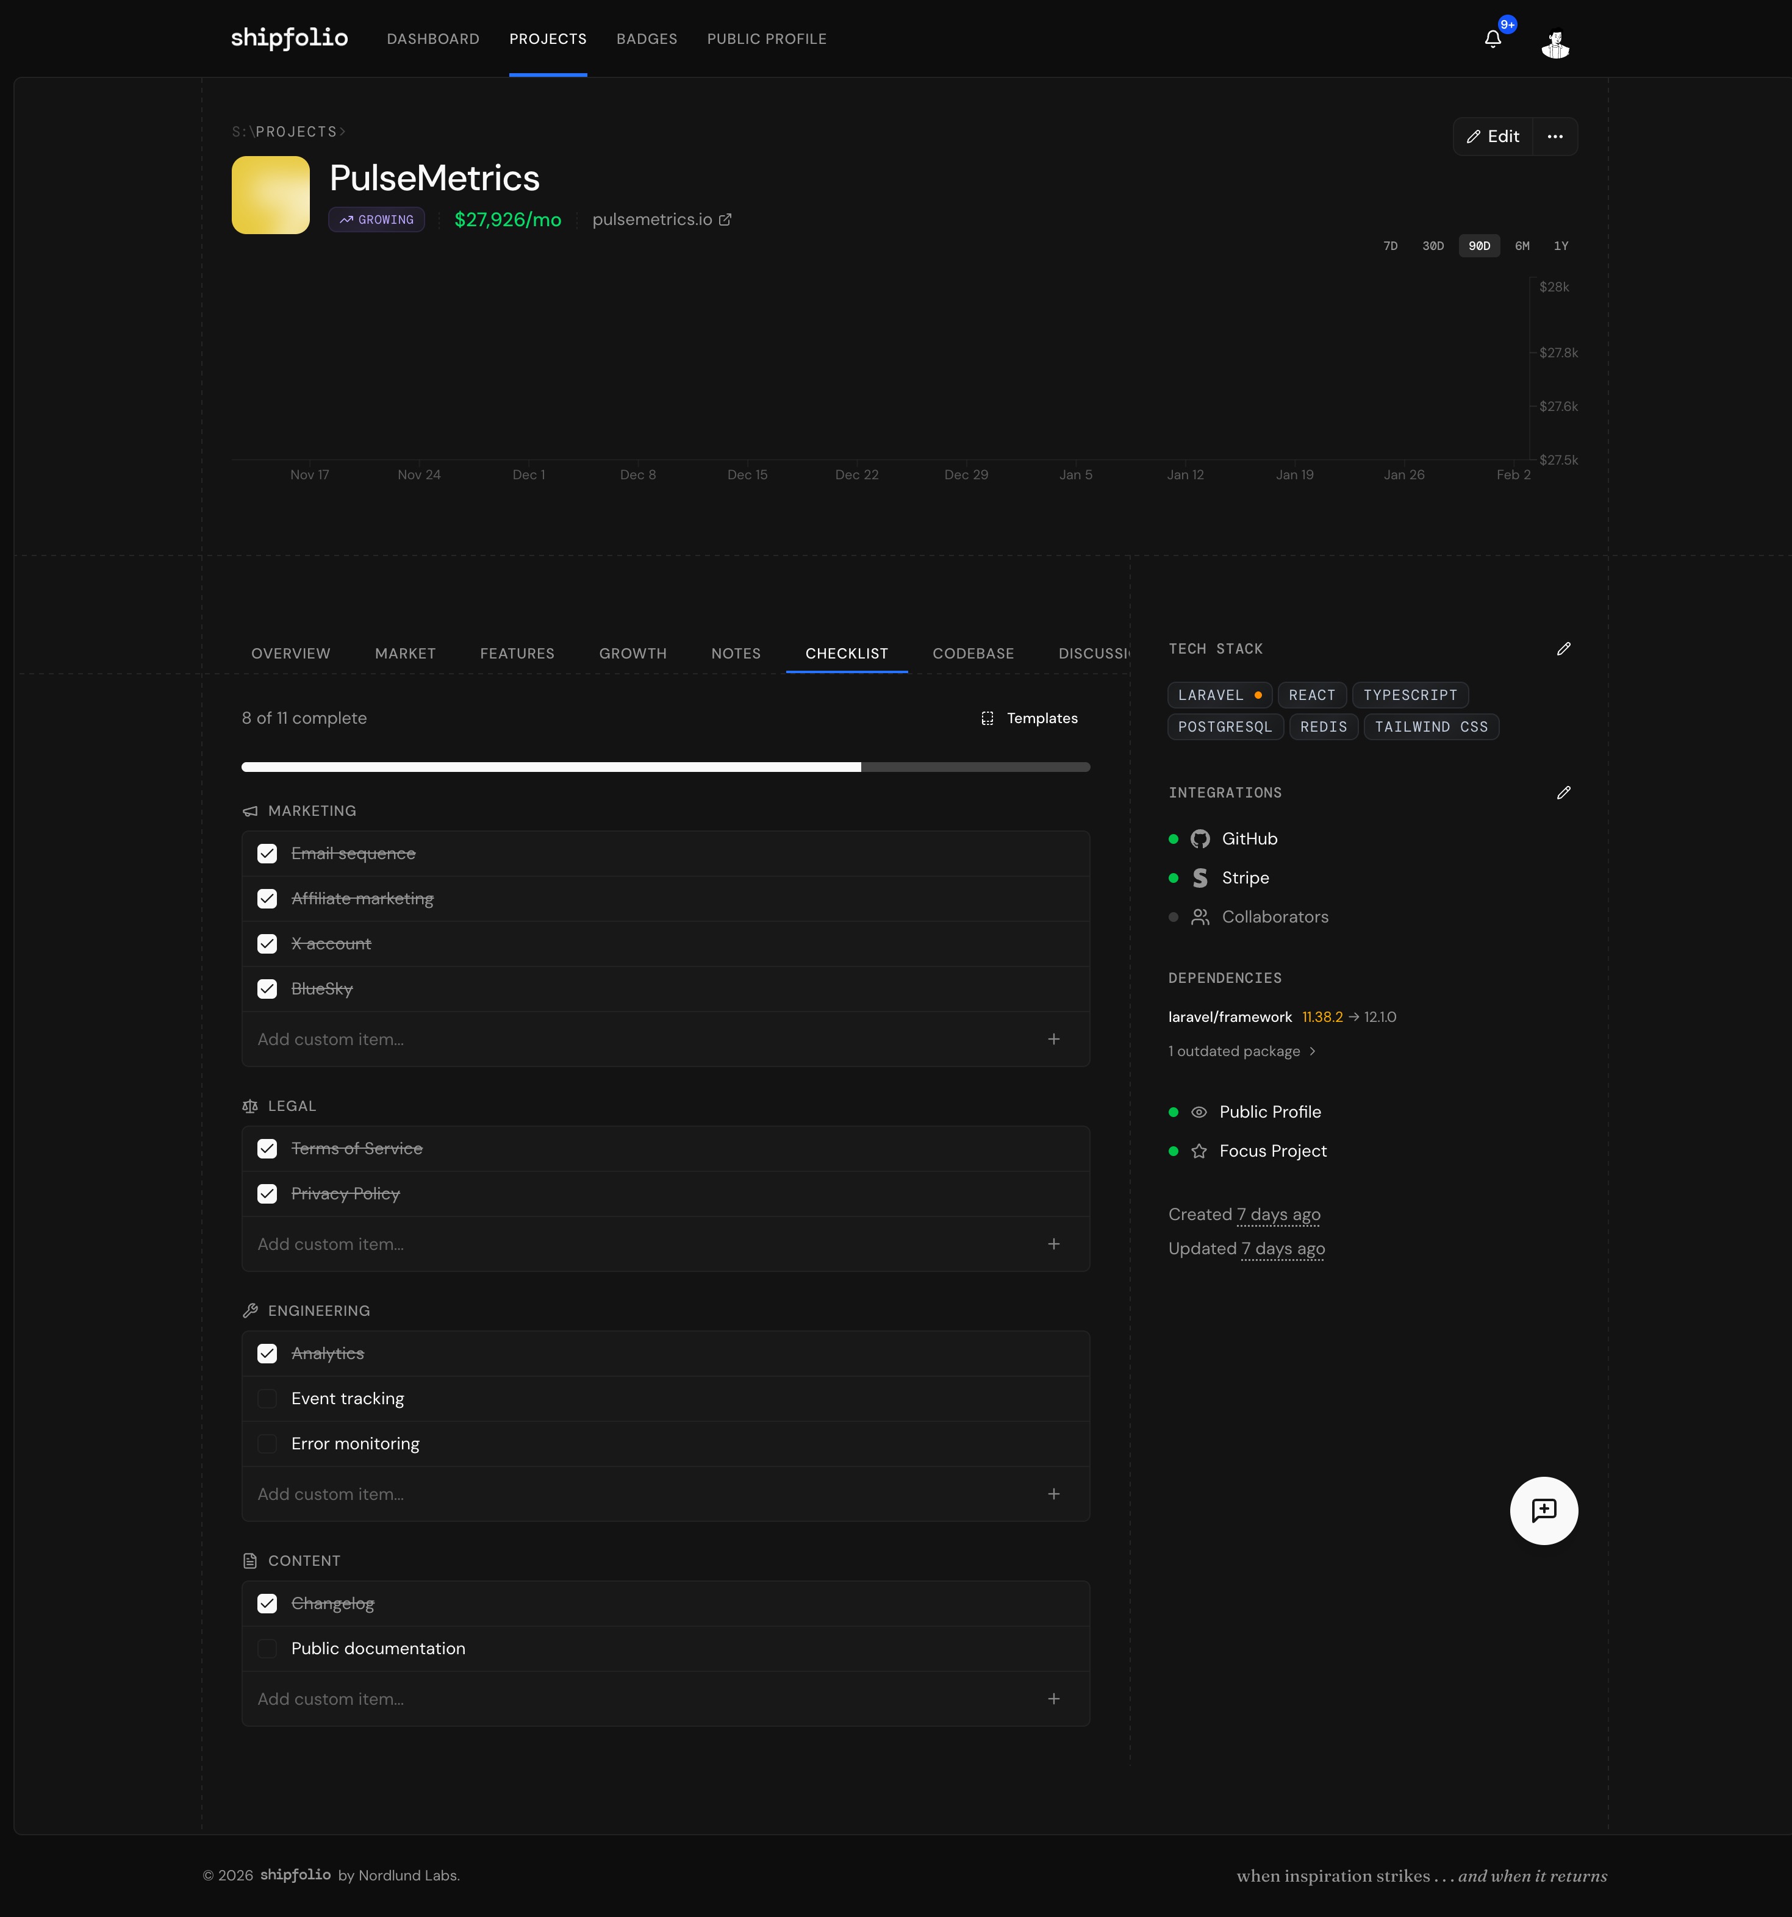Go to Badges in top navigation
The height and width of the screenshot is (1917, 1792).
646,40
